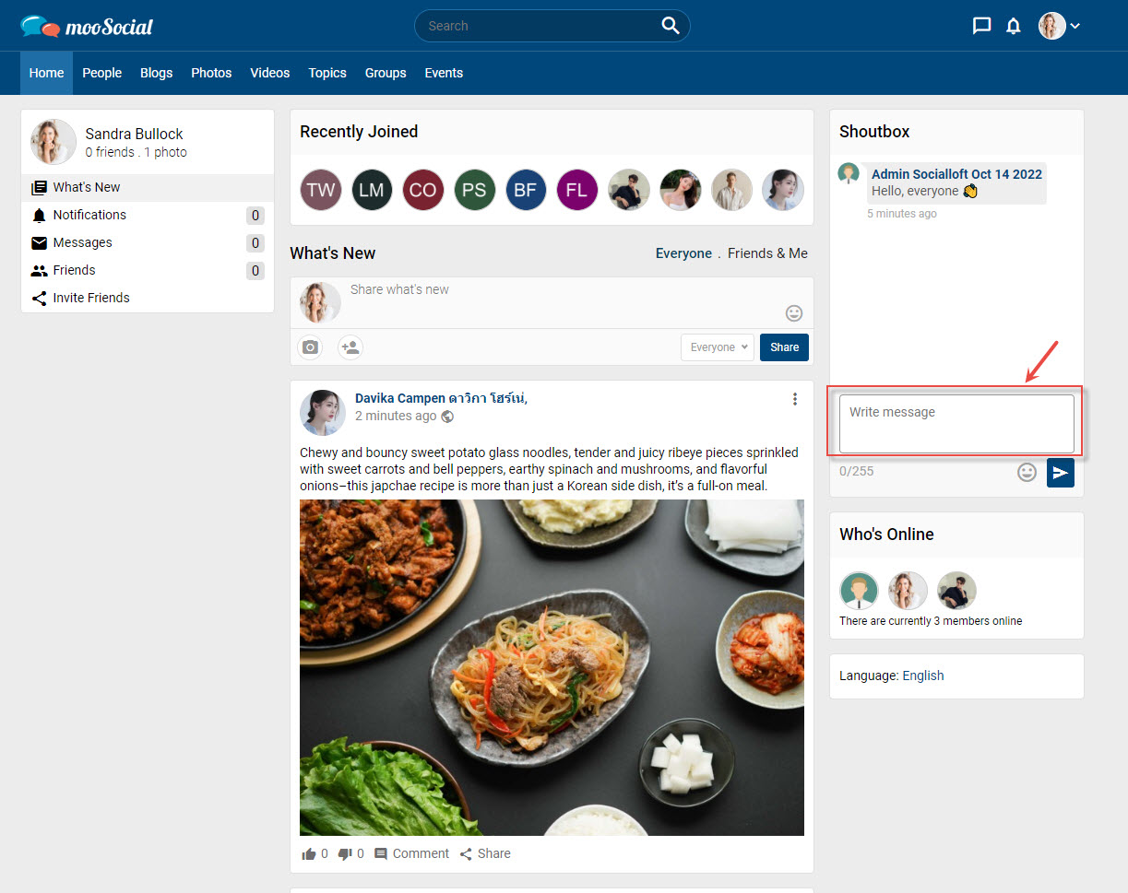Open the CO member avatar
The image size is (1128, 893).
[423, 190]
